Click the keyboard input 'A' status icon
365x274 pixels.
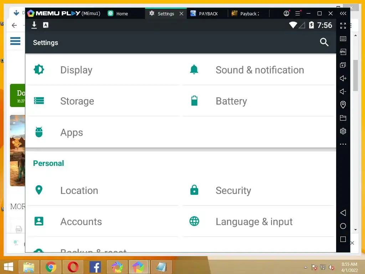click(x=46, y=25)
